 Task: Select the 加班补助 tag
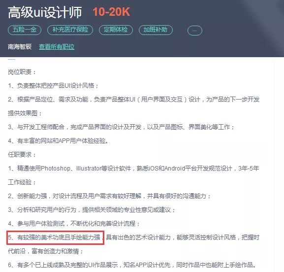click(x=156, y=30)
